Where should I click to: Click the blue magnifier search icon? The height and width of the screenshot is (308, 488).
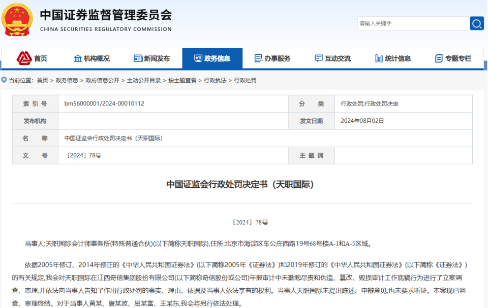pyautogui.click(x=476, y=23)
